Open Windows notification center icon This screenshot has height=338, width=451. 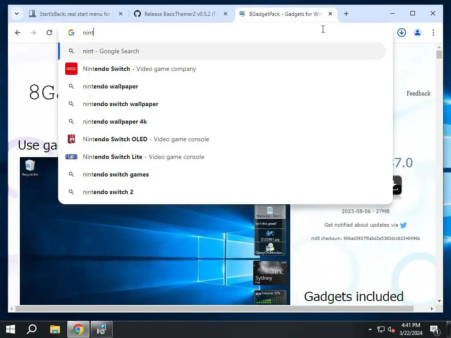434,329
